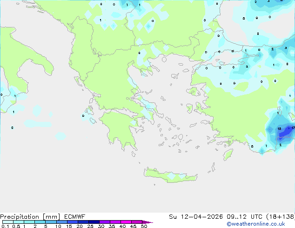Image resolution: width=295 pixels, height=228 pixels.
Task: Click the '12' precipitation value on map
Action: (x=279, y=129)
